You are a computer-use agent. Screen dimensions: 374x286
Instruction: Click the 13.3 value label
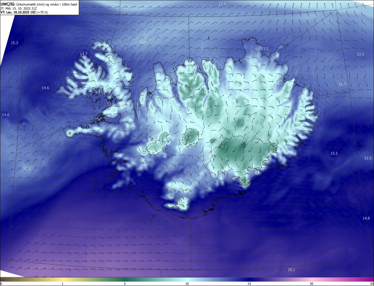point(360,54)
